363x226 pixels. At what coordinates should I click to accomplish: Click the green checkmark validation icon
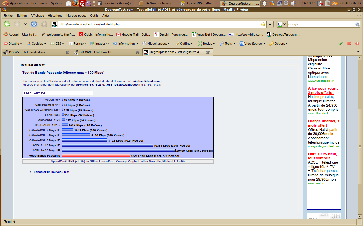tap(340, 44)
